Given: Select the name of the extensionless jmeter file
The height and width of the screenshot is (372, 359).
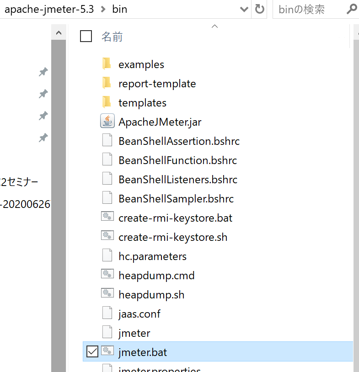Looking at the screenshot, I should (x=134, y=333).
